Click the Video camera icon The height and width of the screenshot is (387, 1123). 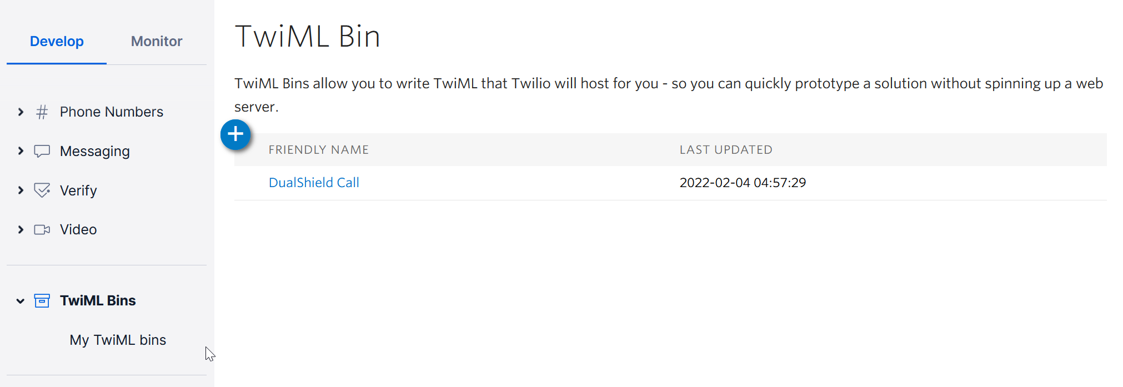42,229
